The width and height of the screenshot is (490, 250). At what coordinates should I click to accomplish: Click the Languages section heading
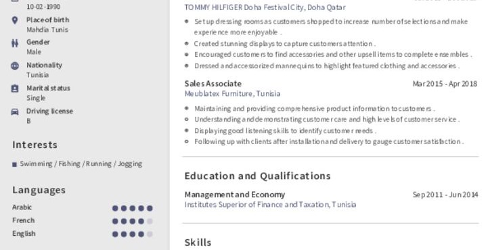[x=39, y=190]
